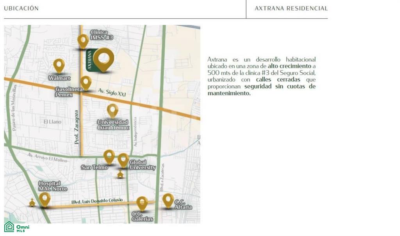Click the church icon below Global University
The width and height of the screenshot is (400, 236).
pyautogui.click(x=120, y=174)
